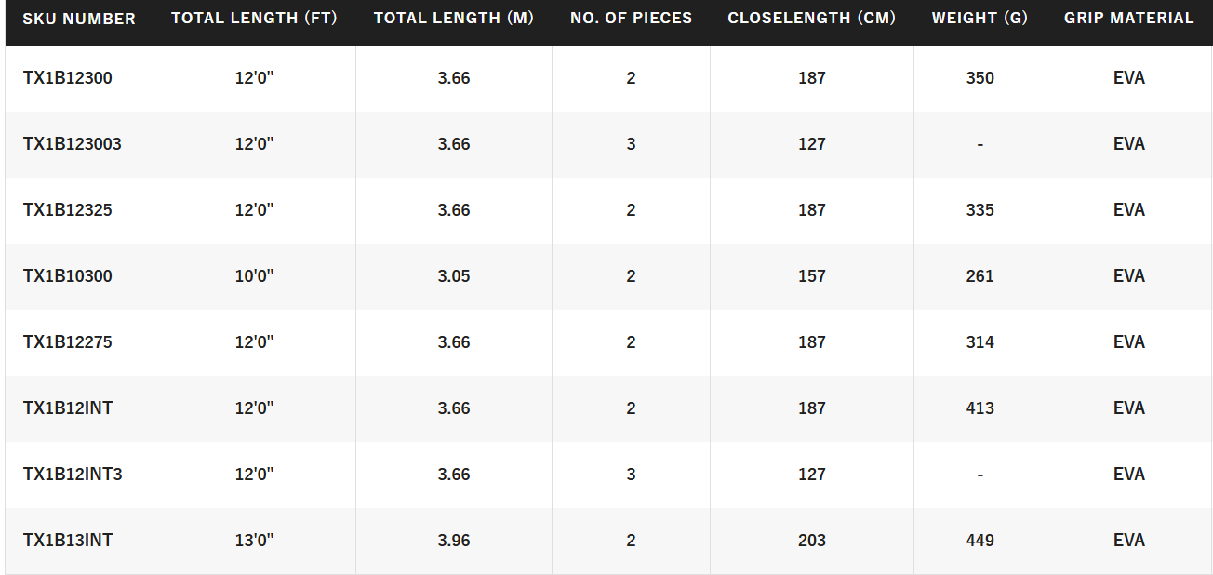Select SKU TX1B12300 in the table

click(68, 78)
